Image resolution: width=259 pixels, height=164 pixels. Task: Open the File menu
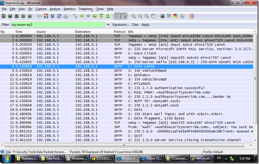coord(4,9)
